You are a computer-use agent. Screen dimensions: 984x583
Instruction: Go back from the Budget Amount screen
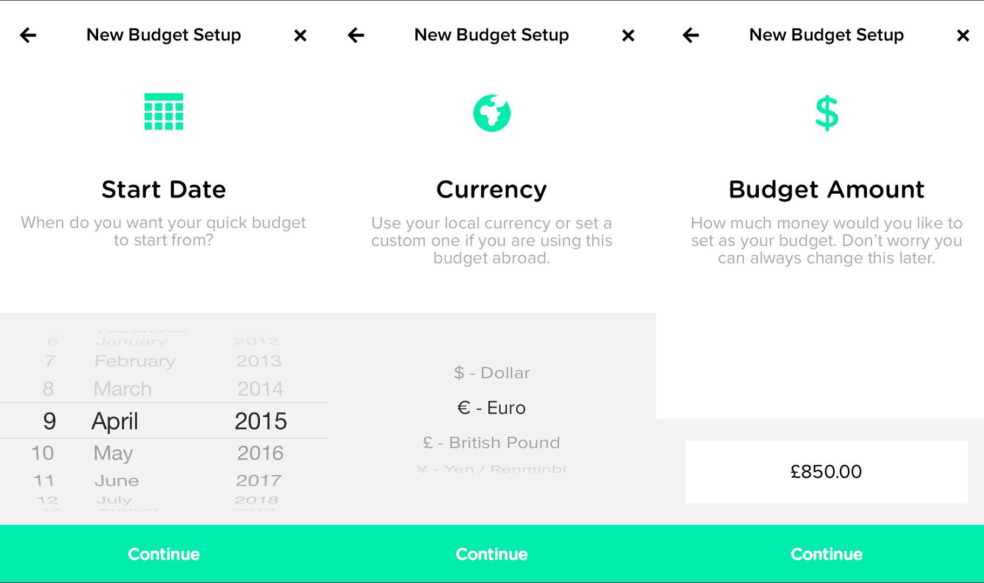(691, 36)
